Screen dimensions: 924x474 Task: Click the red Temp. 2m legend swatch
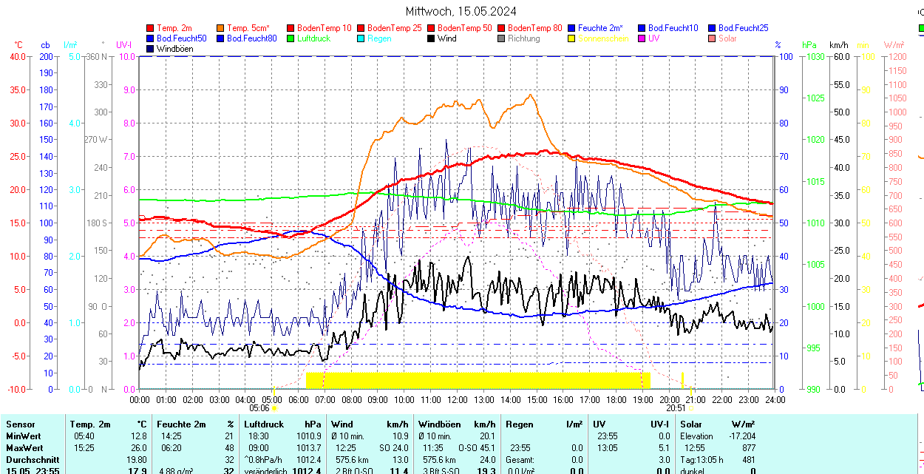click(151, 28)
